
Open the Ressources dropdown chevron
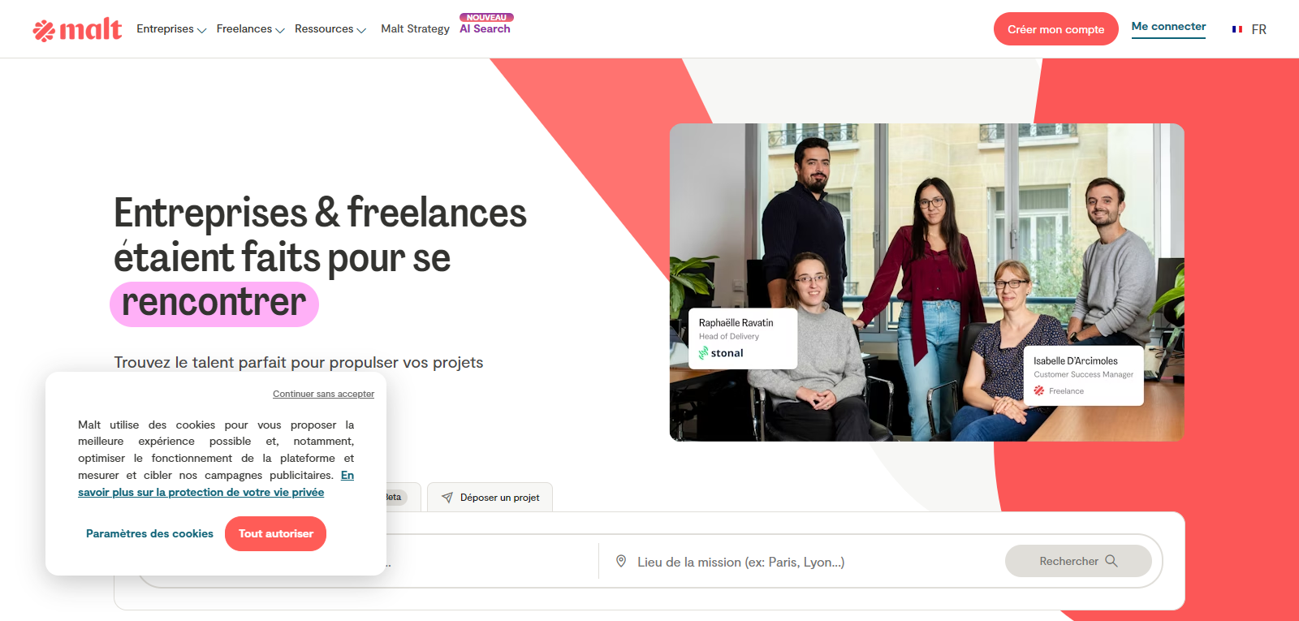click(x=361, y=30)
